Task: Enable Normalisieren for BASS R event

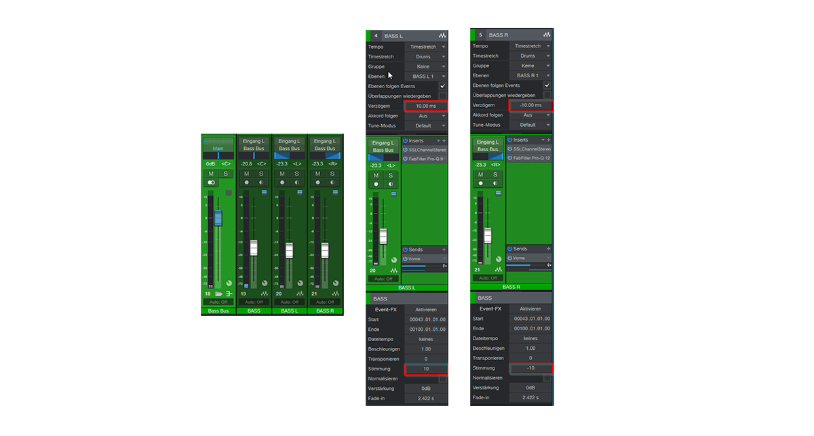Action: click(547, 378)
